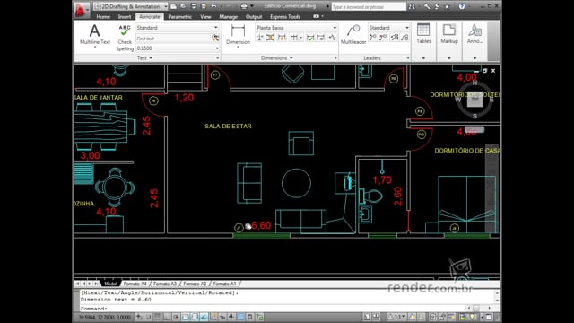Screen dimensions: 574x323
Task: Save the drawing with the Save icon
Action: (x=194, y=6)
